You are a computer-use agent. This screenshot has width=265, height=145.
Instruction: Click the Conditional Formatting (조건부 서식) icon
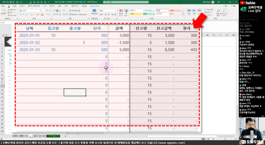(x=121, y=11)
